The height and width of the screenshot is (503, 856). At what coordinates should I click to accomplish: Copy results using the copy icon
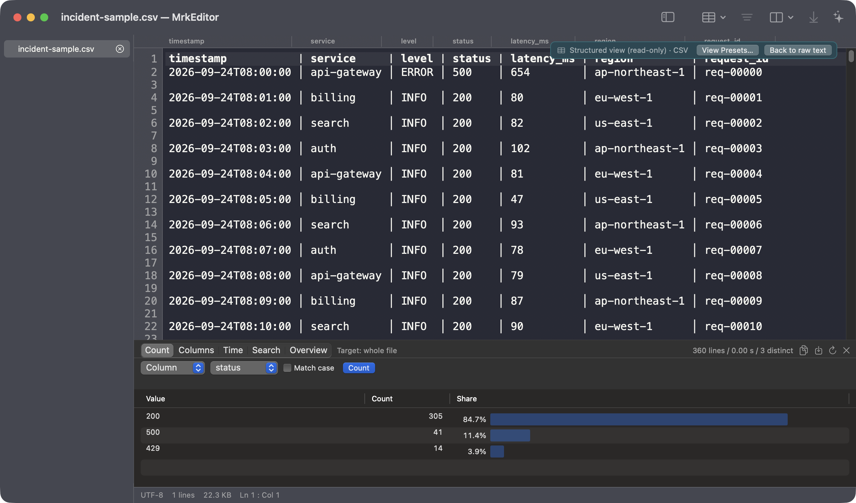(804, 350)
